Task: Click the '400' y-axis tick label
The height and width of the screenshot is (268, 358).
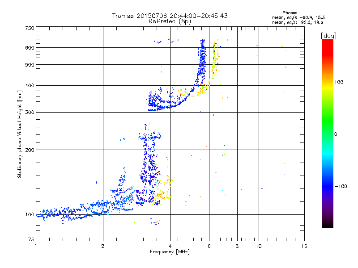Action: [30, 86]
